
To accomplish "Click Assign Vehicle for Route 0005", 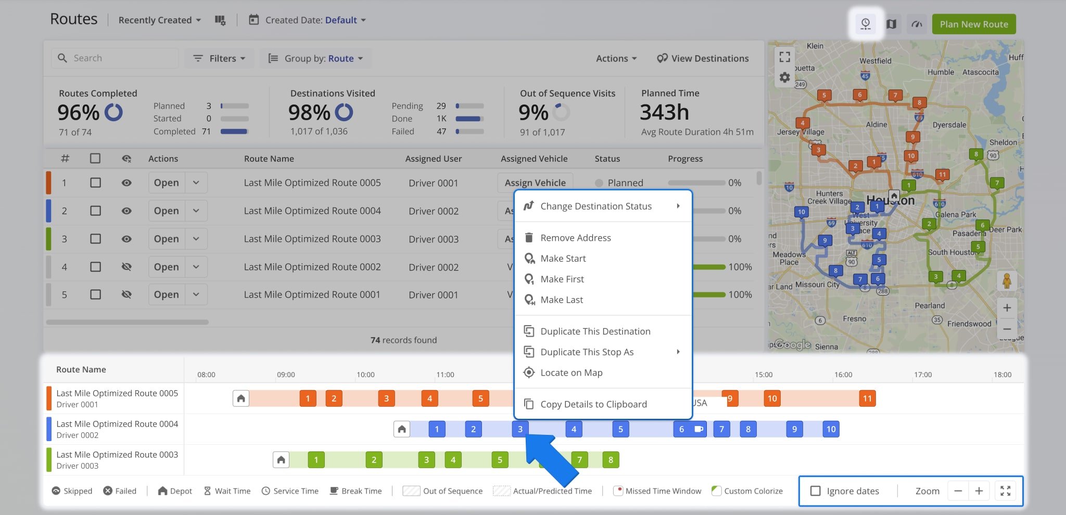I will tap(535, 183).
